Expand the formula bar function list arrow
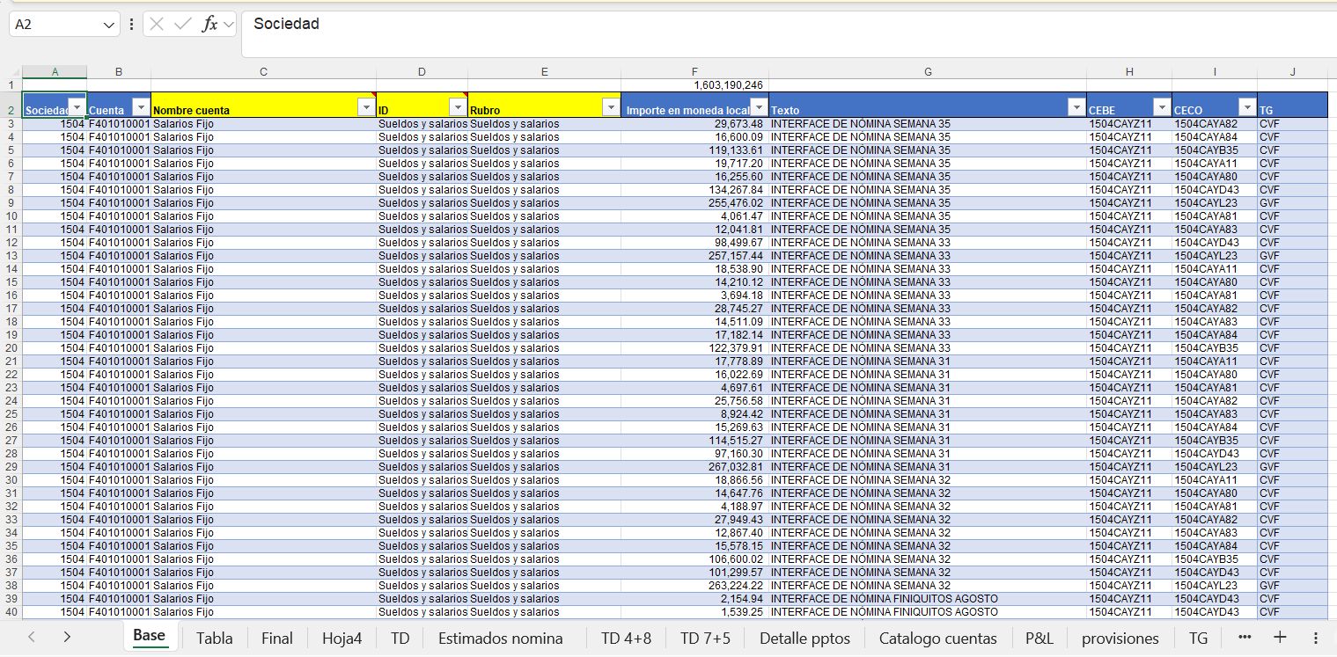This screenshot has height=657, width=1337. coord(229,25)
